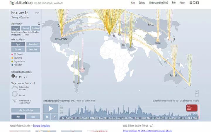Image resolution: width=211 pixels, height=132 pixels.
Task: Select the Feb 17 timeline marker
Action: (192, 108)
